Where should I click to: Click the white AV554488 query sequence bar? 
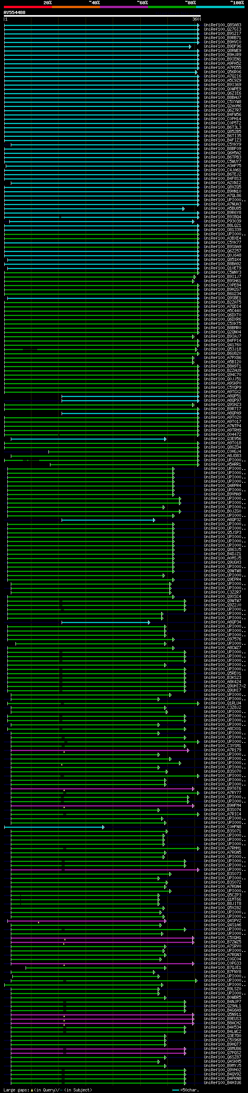point(102,16)
